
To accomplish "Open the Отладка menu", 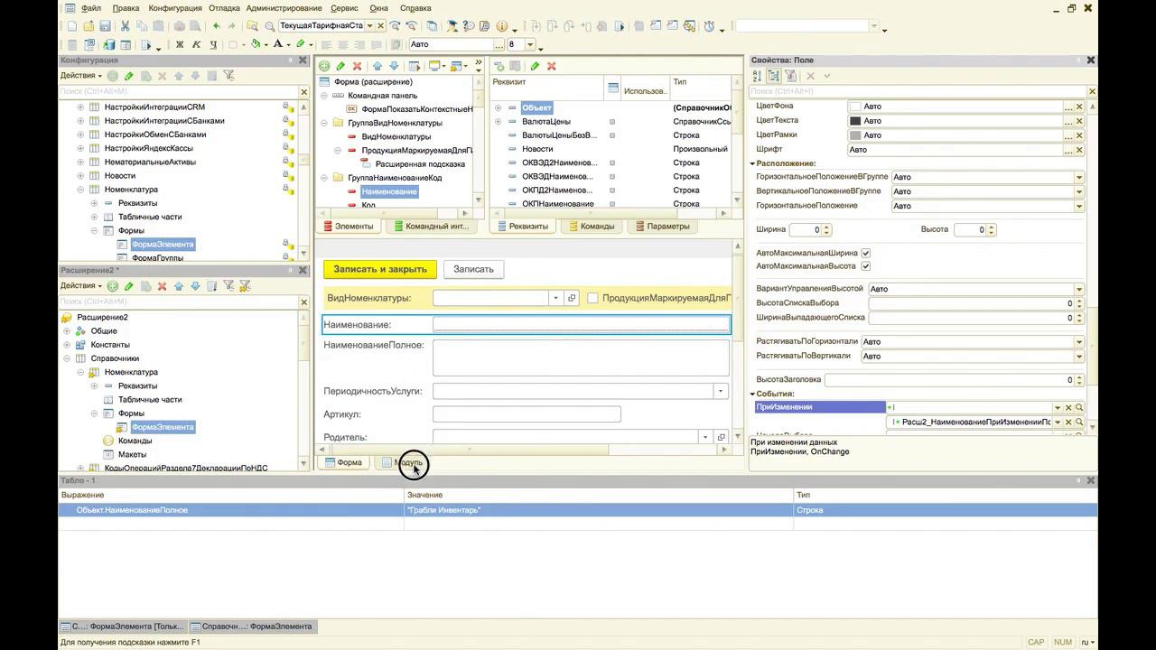I will [224, 8].
